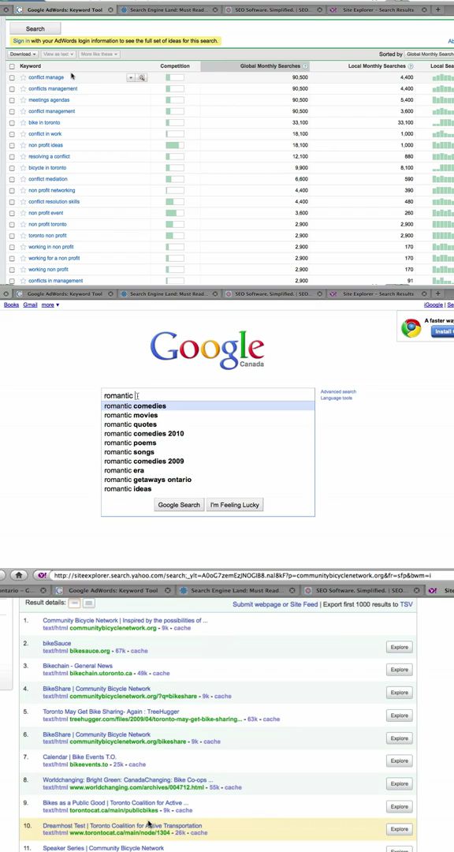454x852 pixels.
Task: Open cache link for bikechain.utoronto.ca
Action: click(x=161, y=673)
